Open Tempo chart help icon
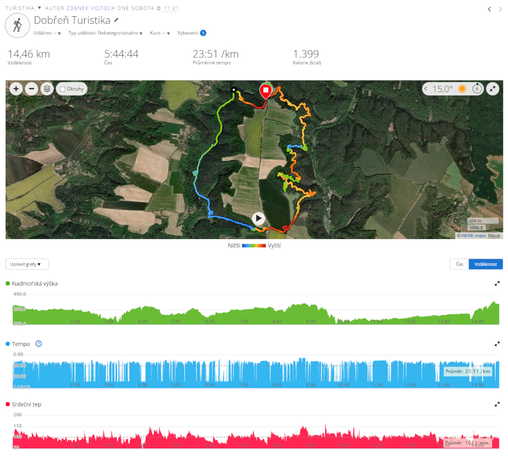 tap(38, 344)
